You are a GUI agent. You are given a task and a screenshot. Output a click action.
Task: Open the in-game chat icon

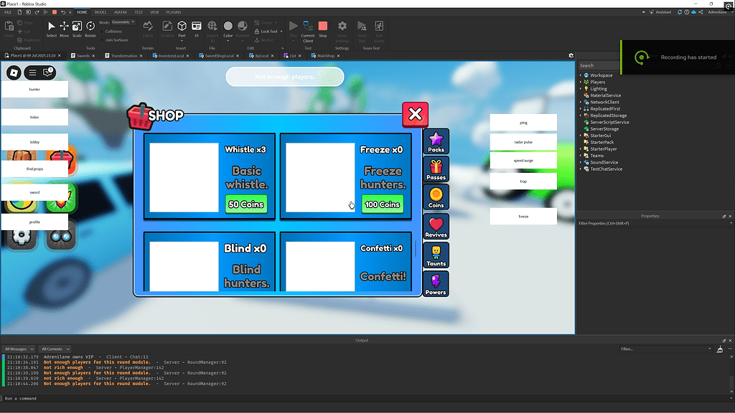click(x=47, y=72)
